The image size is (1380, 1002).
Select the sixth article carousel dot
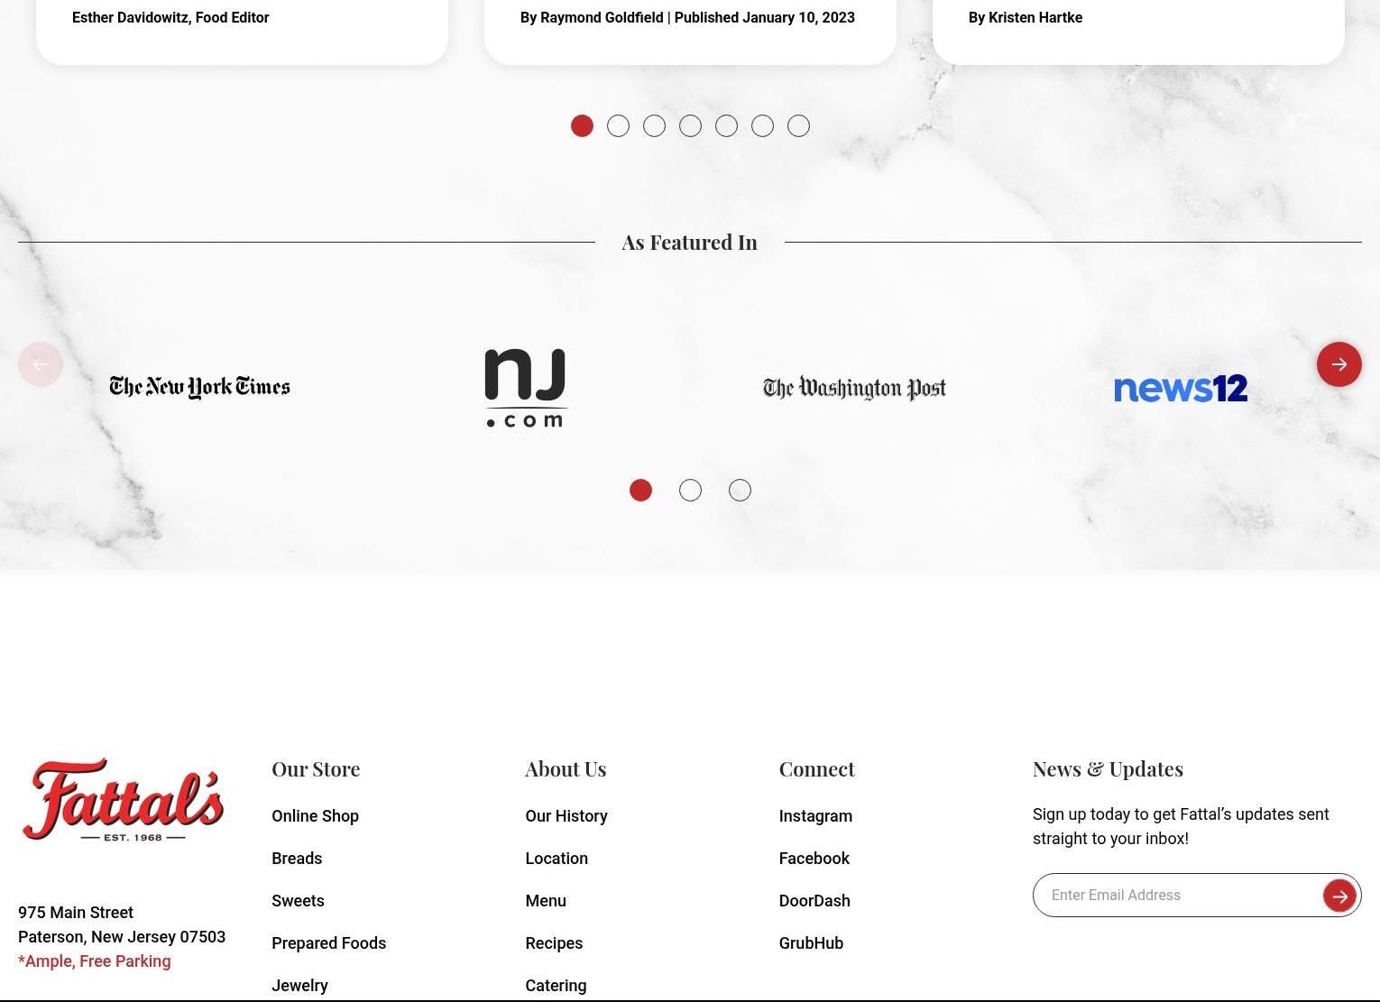click(x=762, y=126)
